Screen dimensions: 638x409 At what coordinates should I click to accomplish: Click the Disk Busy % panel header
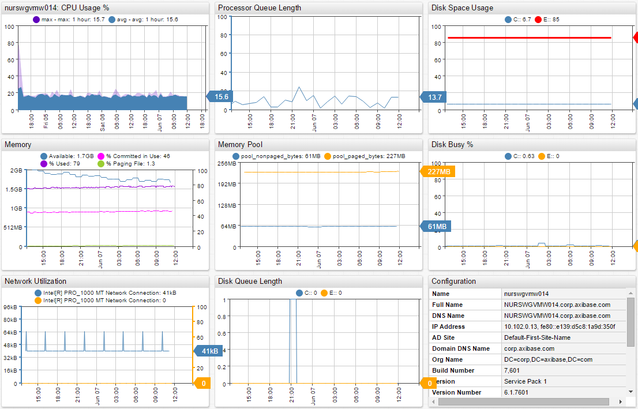[x=453, y=144]
